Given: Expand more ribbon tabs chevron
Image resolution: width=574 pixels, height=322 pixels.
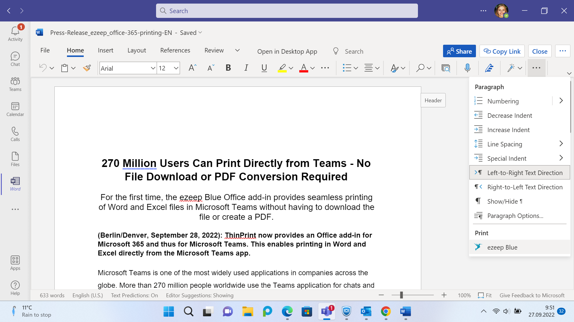Looking at the screenshot, I should 237,50.
